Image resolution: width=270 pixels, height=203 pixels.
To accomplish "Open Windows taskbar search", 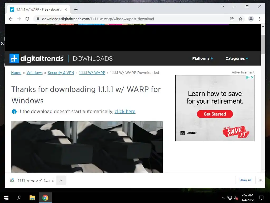I will pyautogui.click(x=19, y=198).
